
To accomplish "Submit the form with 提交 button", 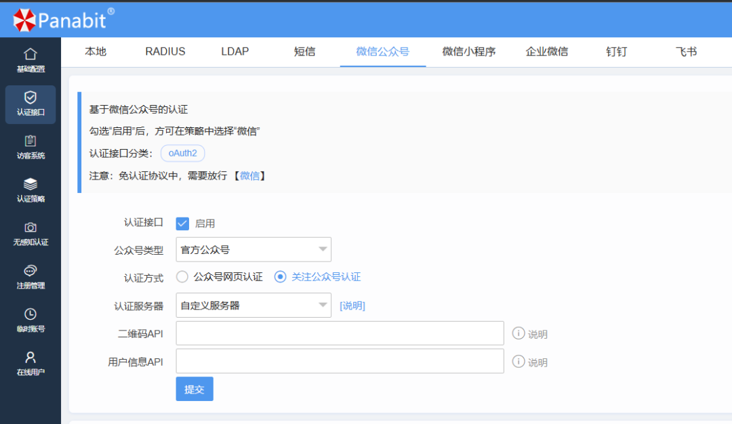I will coord(194,389).
